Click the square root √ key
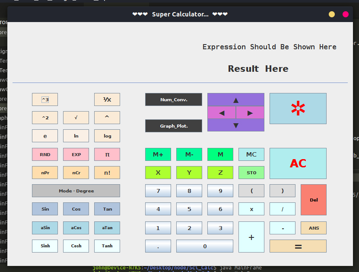The height and width of the screenshot is (272, 359). click(76, 117)
